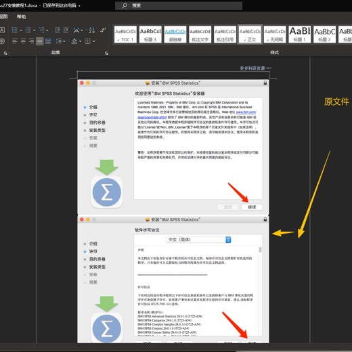Apply the 标题 1 style

click(x=300, y=35)
